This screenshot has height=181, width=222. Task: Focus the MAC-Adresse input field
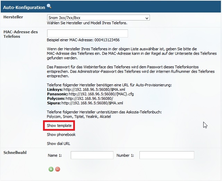(87, 33)
